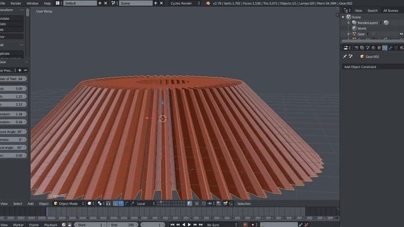Toggle proportional editing icon in viewport header

[197, 204]
